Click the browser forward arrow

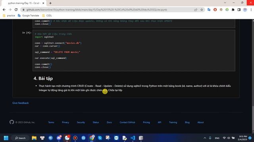click(x=10, y=9)
